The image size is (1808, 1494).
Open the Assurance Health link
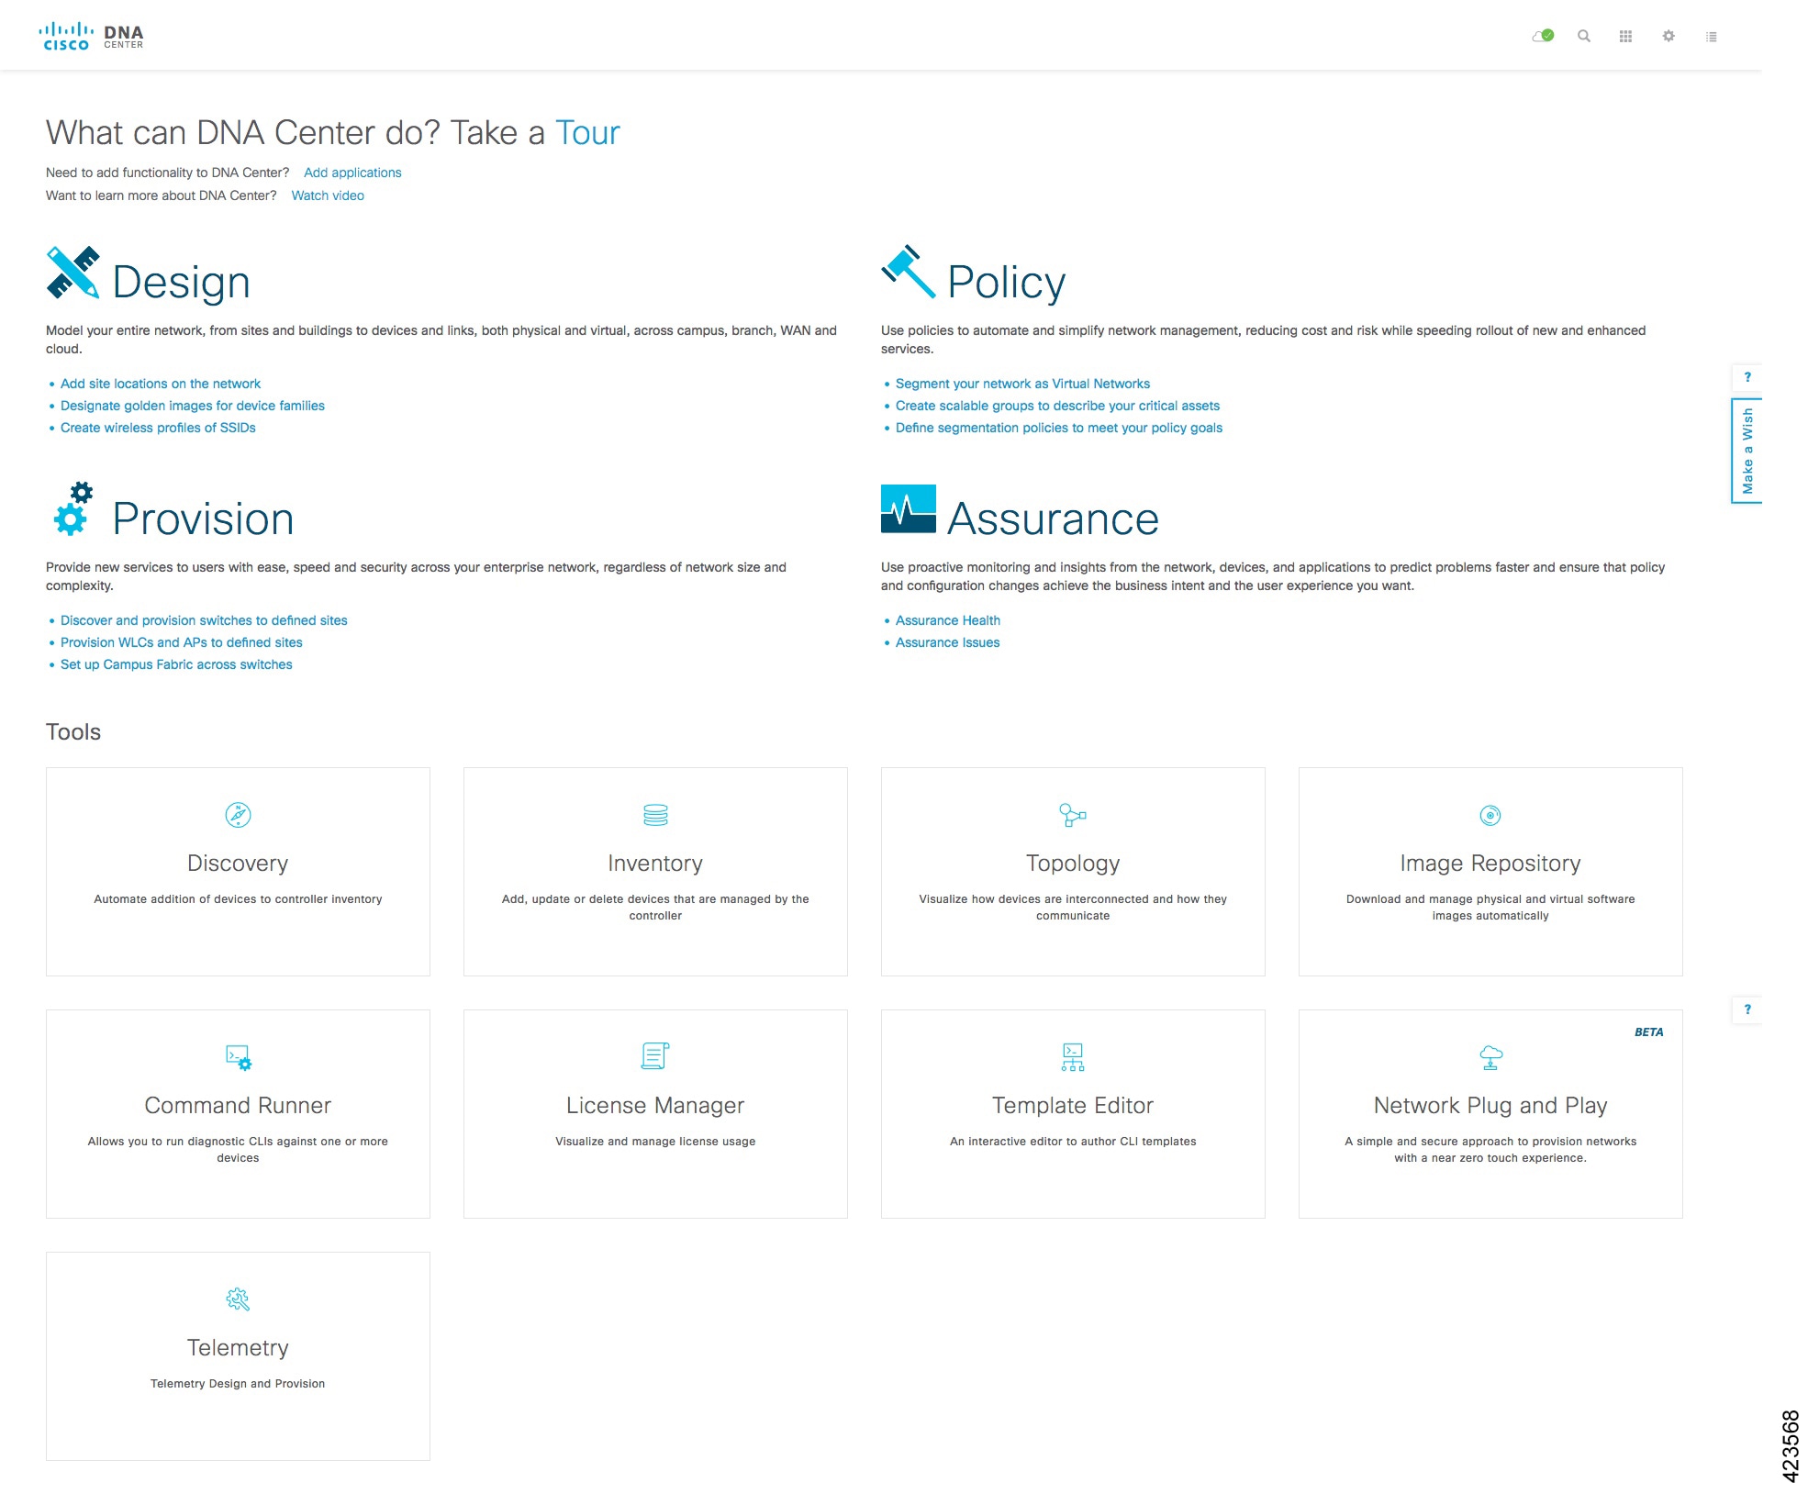(948, 620)
